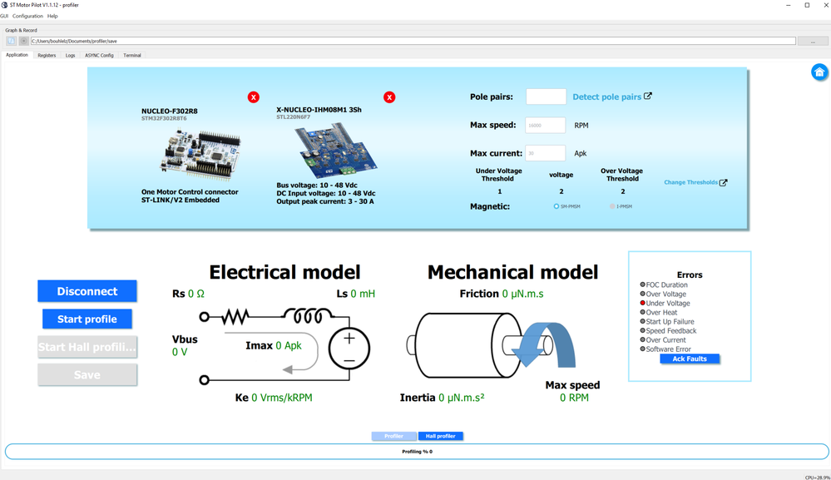Click the Over Voltage Threshold value '2'
The height and width of the screenshot is (480, 831).
pos(623,191)
